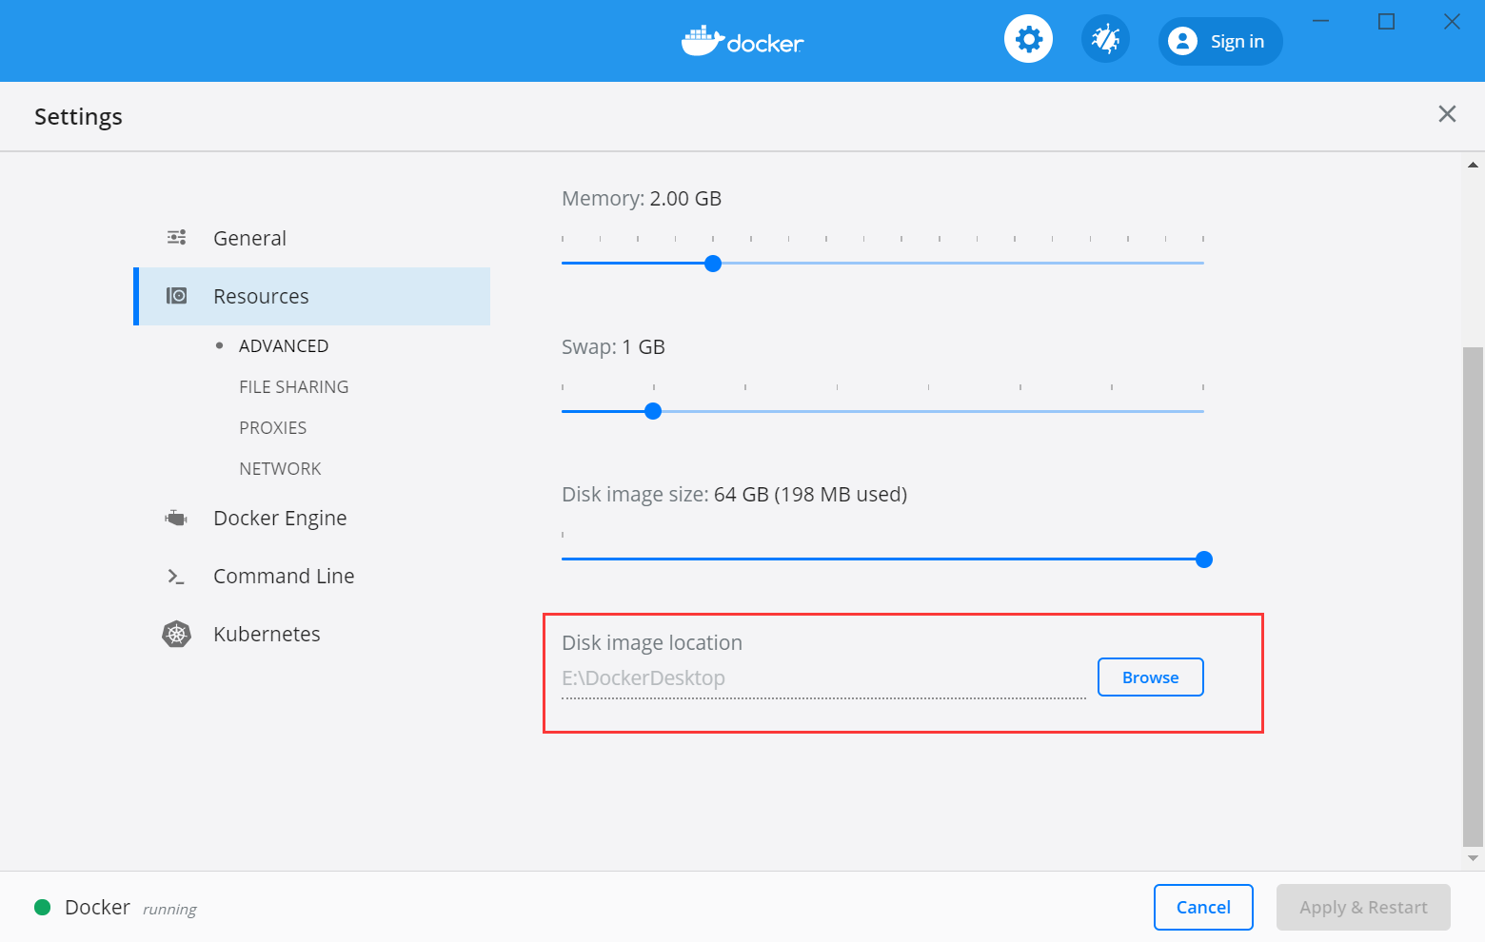Image resolution: width=1485 pixels, height=942 pixels.
Task: Select the General sliders icon
Action: (x=177, y=238)
